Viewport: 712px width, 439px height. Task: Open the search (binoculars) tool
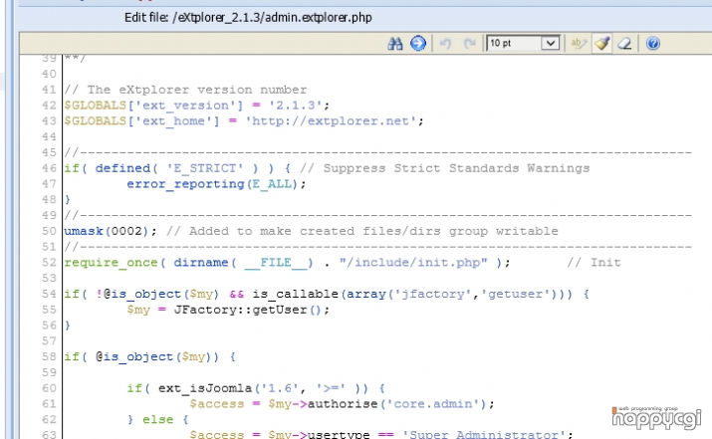[x=395, y=44]
